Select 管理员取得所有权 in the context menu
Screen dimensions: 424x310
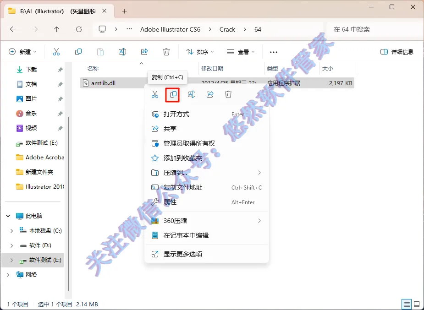207,143
